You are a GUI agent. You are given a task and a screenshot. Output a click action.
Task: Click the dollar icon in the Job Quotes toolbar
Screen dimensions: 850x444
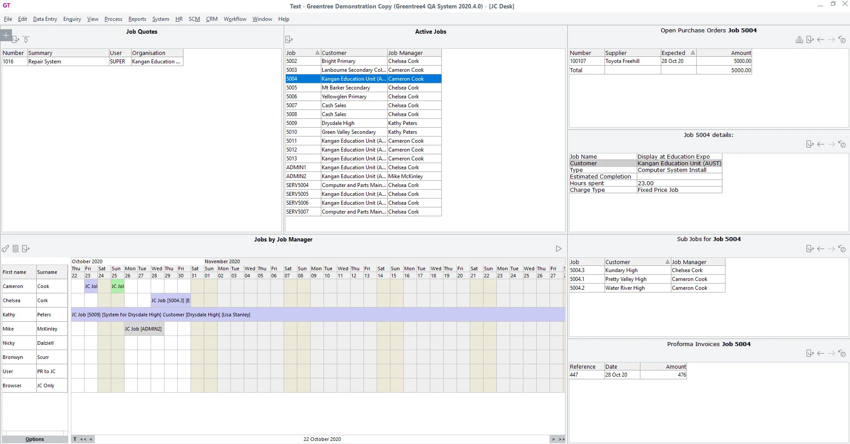point(27,39)
